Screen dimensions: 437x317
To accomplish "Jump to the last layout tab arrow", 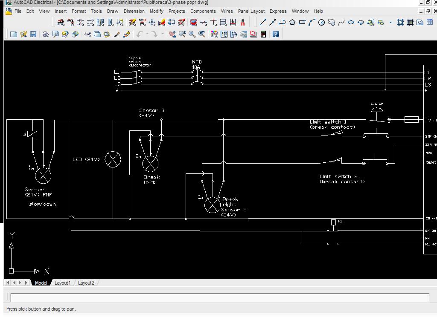I will 26,282.
